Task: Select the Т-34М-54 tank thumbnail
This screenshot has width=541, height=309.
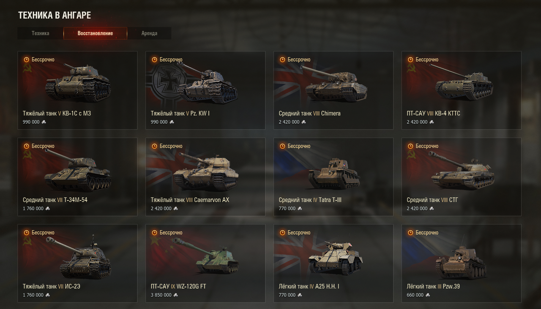Action: click(x=78, y=170)
